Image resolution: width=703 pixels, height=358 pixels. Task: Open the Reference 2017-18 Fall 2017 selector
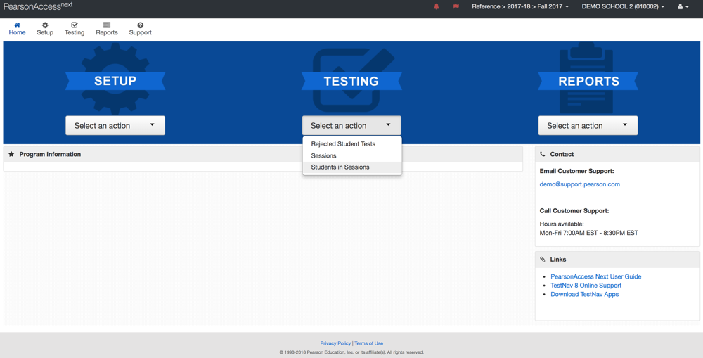point(520,7)
